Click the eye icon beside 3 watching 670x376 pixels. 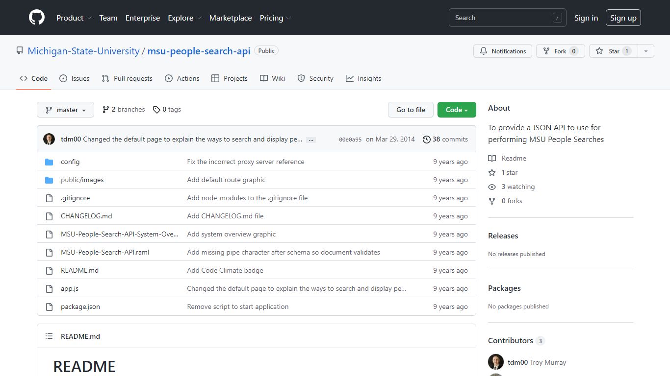492,187
